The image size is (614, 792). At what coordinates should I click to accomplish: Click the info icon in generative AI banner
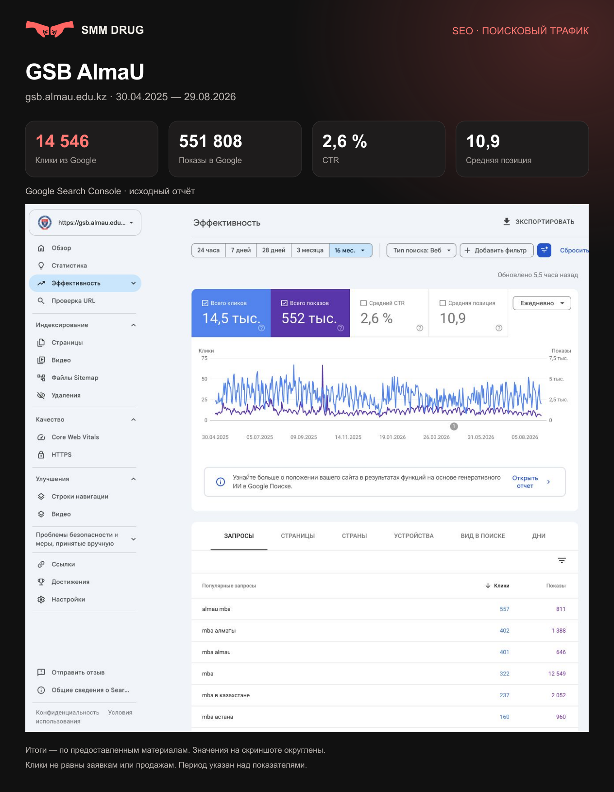click(x=220, y=482)
